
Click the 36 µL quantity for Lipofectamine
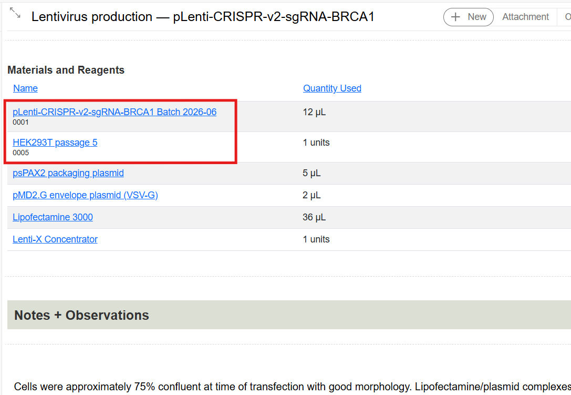click(314, 217)
